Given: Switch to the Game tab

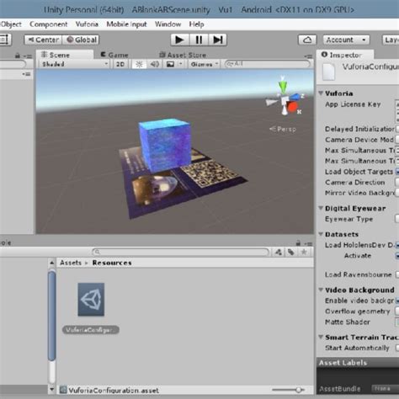Looking at the screenshot, I should tap(114, 55).
